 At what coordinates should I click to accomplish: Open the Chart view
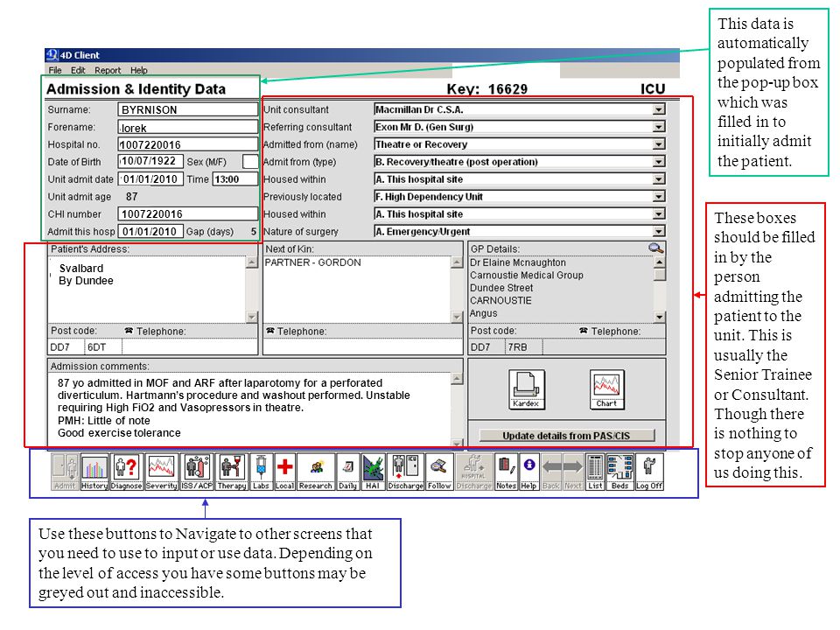click(x=607, y=389)
